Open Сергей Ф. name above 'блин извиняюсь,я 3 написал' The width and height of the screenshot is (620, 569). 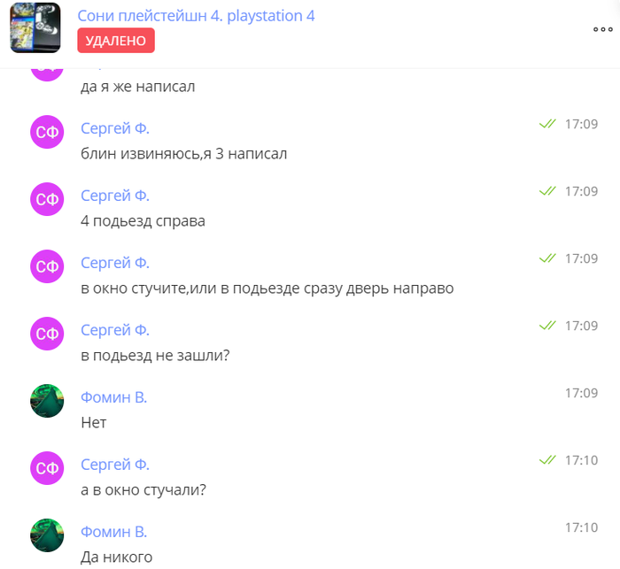115,128
